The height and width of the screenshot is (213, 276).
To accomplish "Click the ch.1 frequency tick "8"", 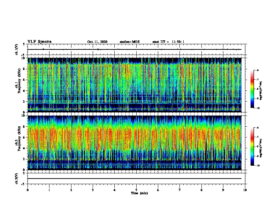I will tap(24, 69).
